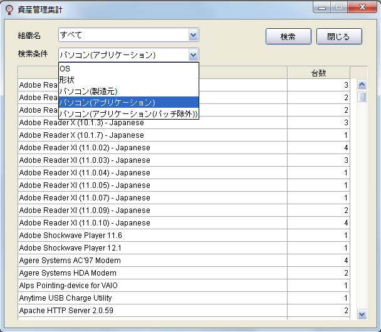Screen dimensions: 381x332
Task: Click count cell for Agere Systems AC'97 Modem
Action: 318,261
